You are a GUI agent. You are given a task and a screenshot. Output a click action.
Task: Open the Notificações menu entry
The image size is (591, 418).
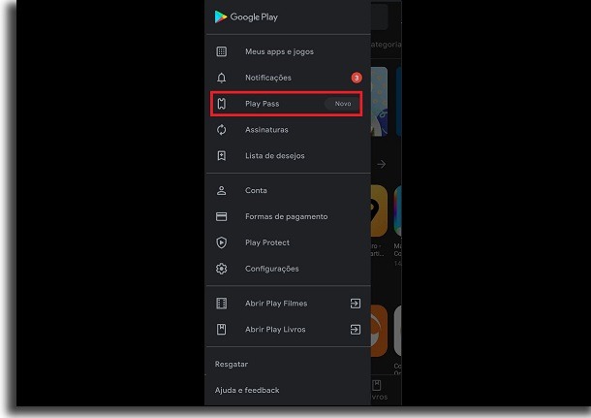pyautogui.click(x=288, y=78)
